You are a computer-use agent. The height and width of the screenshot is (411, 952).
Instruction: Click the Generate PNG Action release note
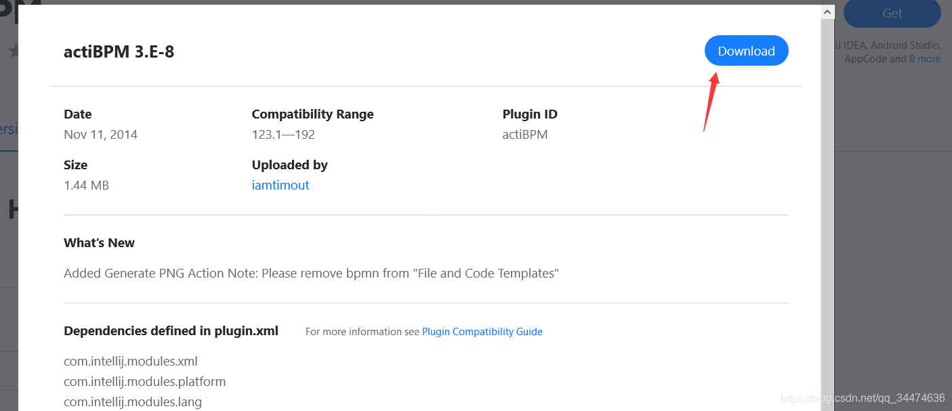coord(311,274)
